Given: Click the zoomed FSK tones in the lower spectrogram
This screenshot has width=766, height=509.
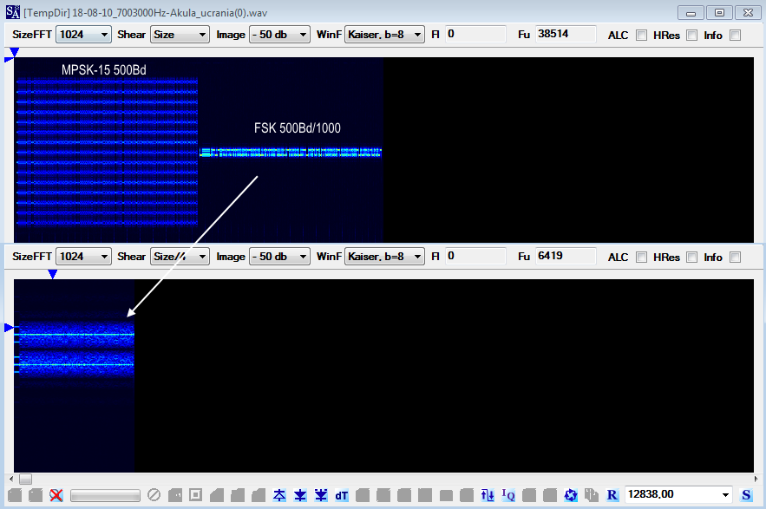Looking at the screenshot, I should click(x=75, y=349).
